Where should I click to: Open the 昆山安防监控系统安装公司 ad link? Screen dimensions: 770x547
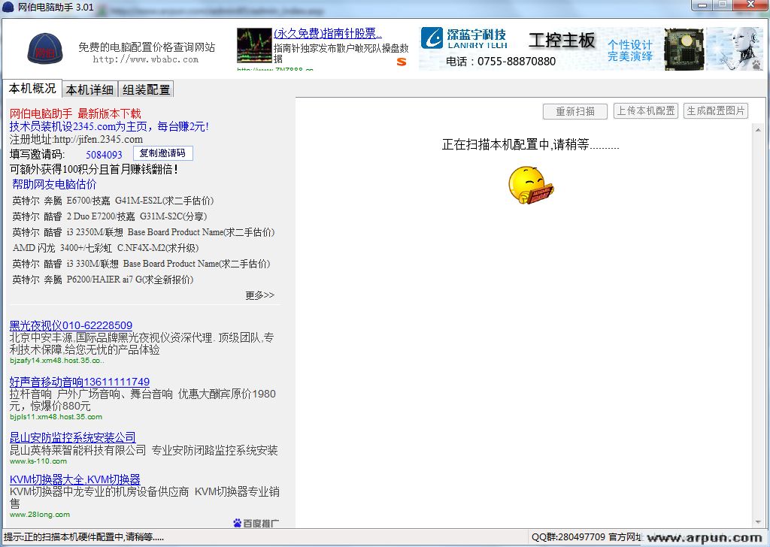point(73,437)
